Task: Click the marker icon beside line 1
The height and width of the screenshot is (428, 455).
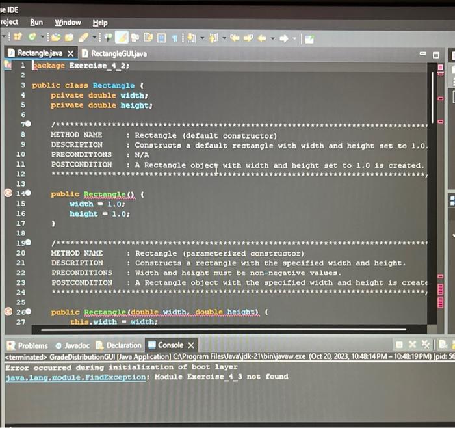Action: (x=8, y=64)
